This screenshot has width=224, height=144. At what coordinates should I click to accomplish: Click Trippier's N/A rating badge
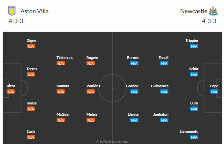(x=194, y=46)
